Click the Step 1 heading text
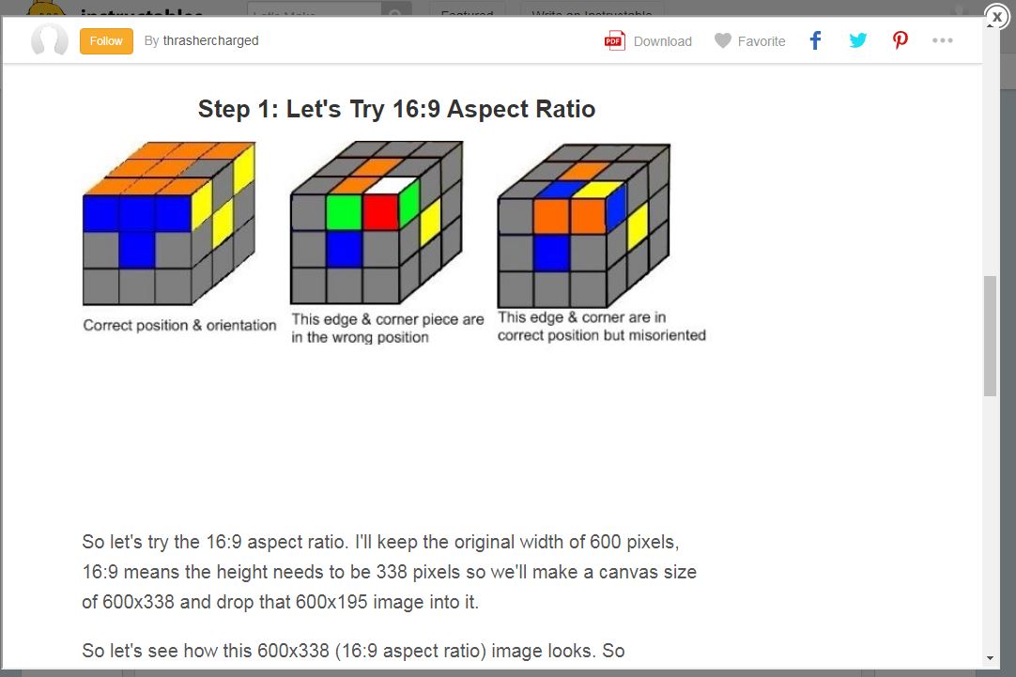 click(x=396, y=109)
